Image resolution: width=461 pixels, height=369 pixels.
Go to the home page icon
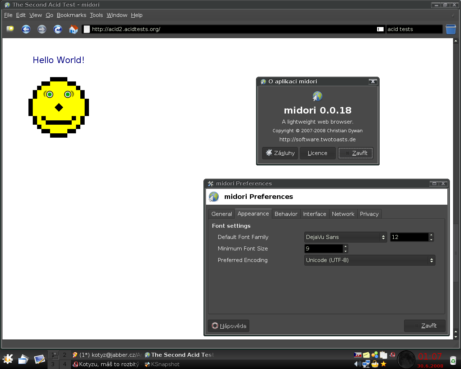pos(73,29)
